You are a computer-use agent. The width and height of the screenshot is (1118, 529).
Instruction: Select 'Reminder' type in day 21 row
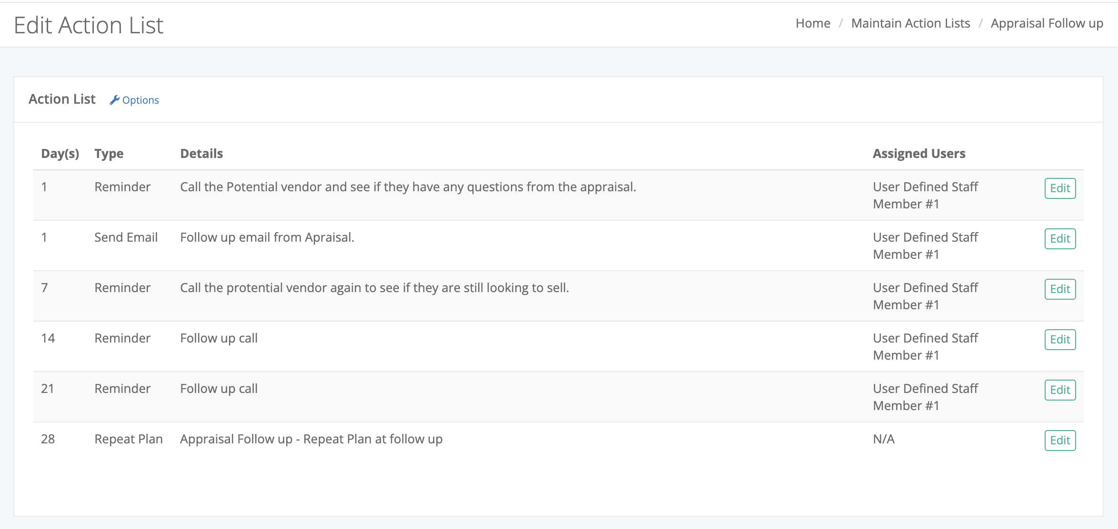(x=122, y=389)
